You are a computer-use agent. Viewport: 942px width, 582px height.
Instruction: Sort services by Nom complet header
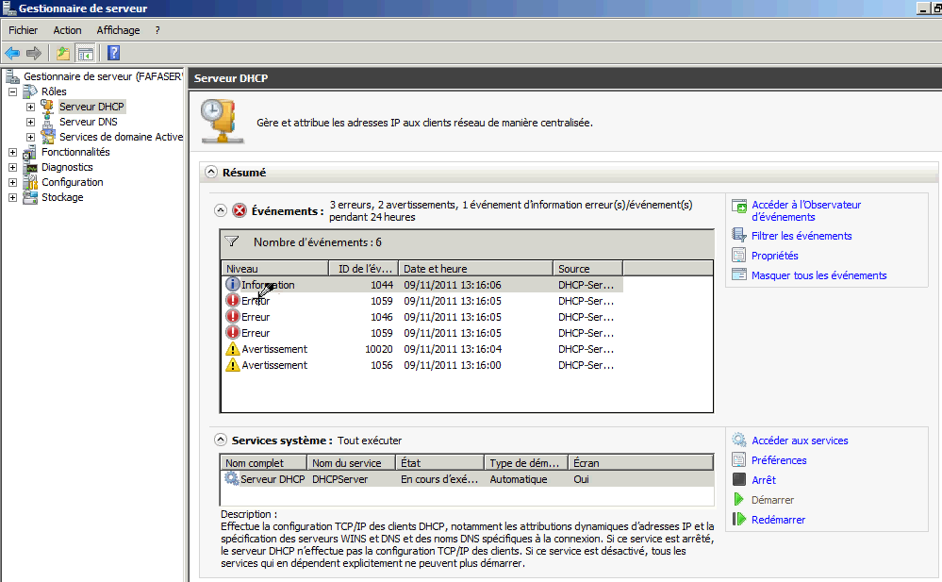click(264, 463)
